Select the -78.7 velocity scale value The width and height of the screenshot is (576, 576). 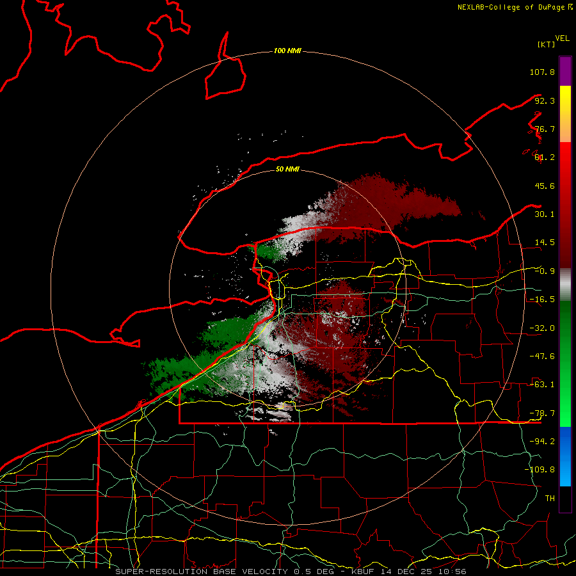pos(542,413)
